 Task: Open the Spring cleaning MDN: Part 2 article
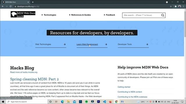(34, 79)
